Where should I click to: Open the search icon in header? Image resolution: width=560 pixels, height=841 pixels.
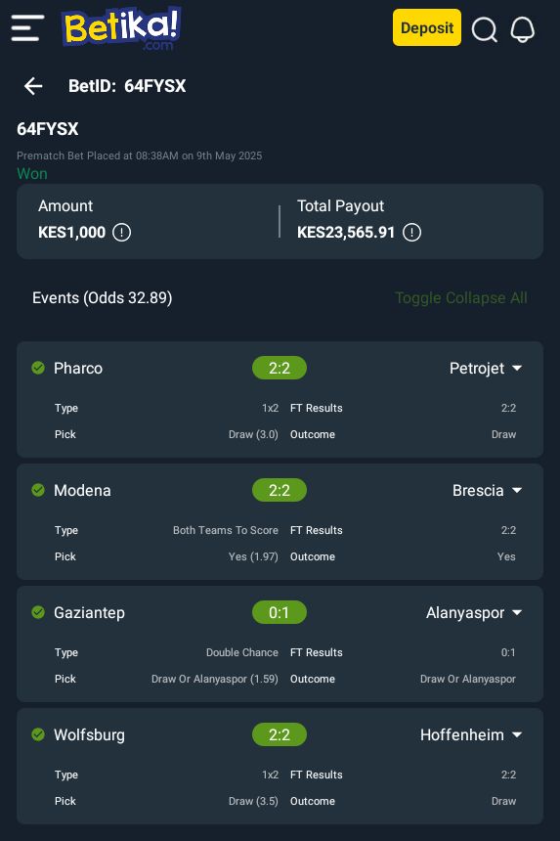(x=485, y=29)
